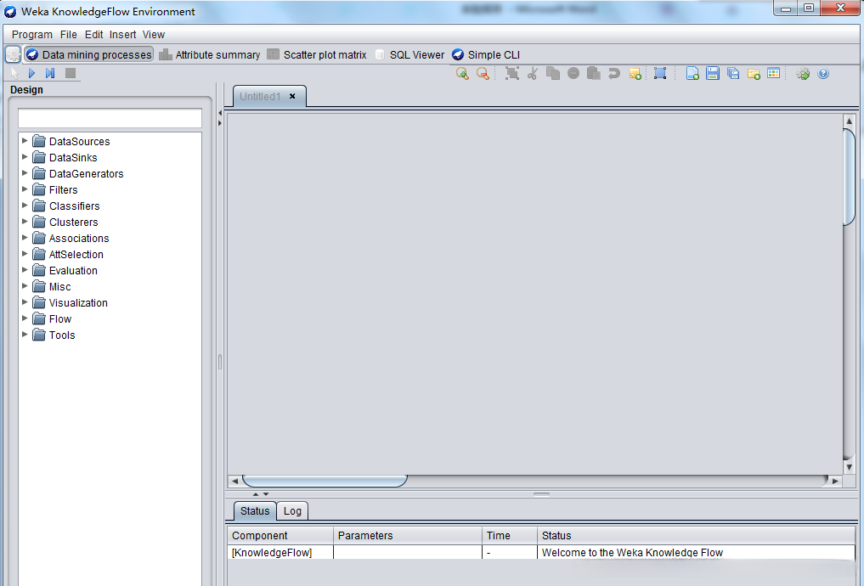864x586 pixels.
Task: Select the pointer arrow tool
Action: (14, 73)
